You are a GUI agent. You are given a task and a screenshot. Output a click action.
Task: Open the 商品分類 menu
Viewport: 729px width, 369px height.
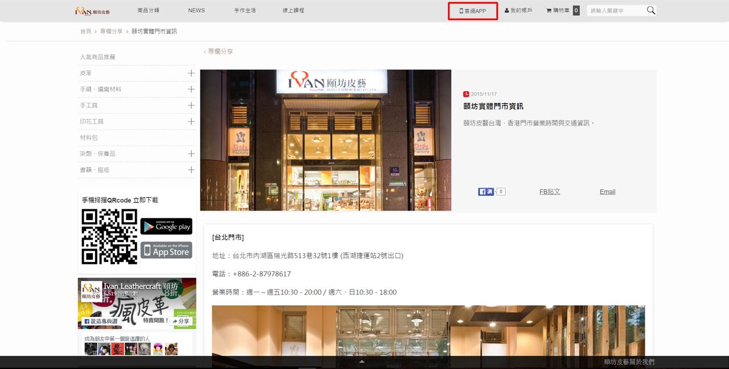(149, 11)
